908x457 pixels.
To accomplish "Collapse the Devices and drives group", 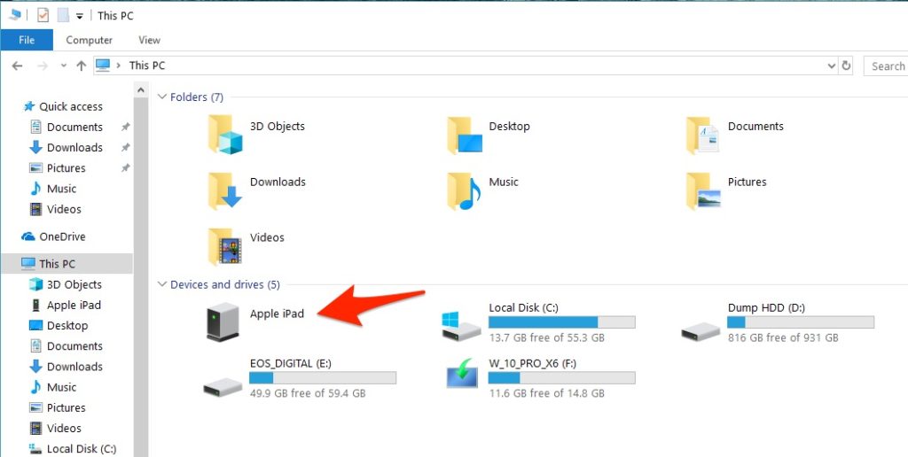I will (x=161, y=284).
